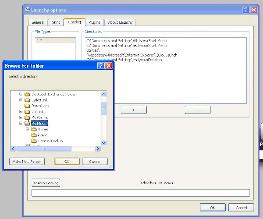This screenshot has height=219, width=263.
Task: Click the Bluetooth Exchange Folder icon
Action: point(27,94)
